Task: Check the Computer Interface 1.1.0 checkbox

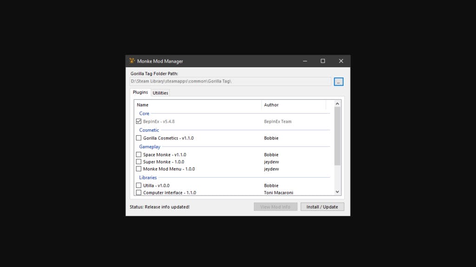Action: coord(139,192)
